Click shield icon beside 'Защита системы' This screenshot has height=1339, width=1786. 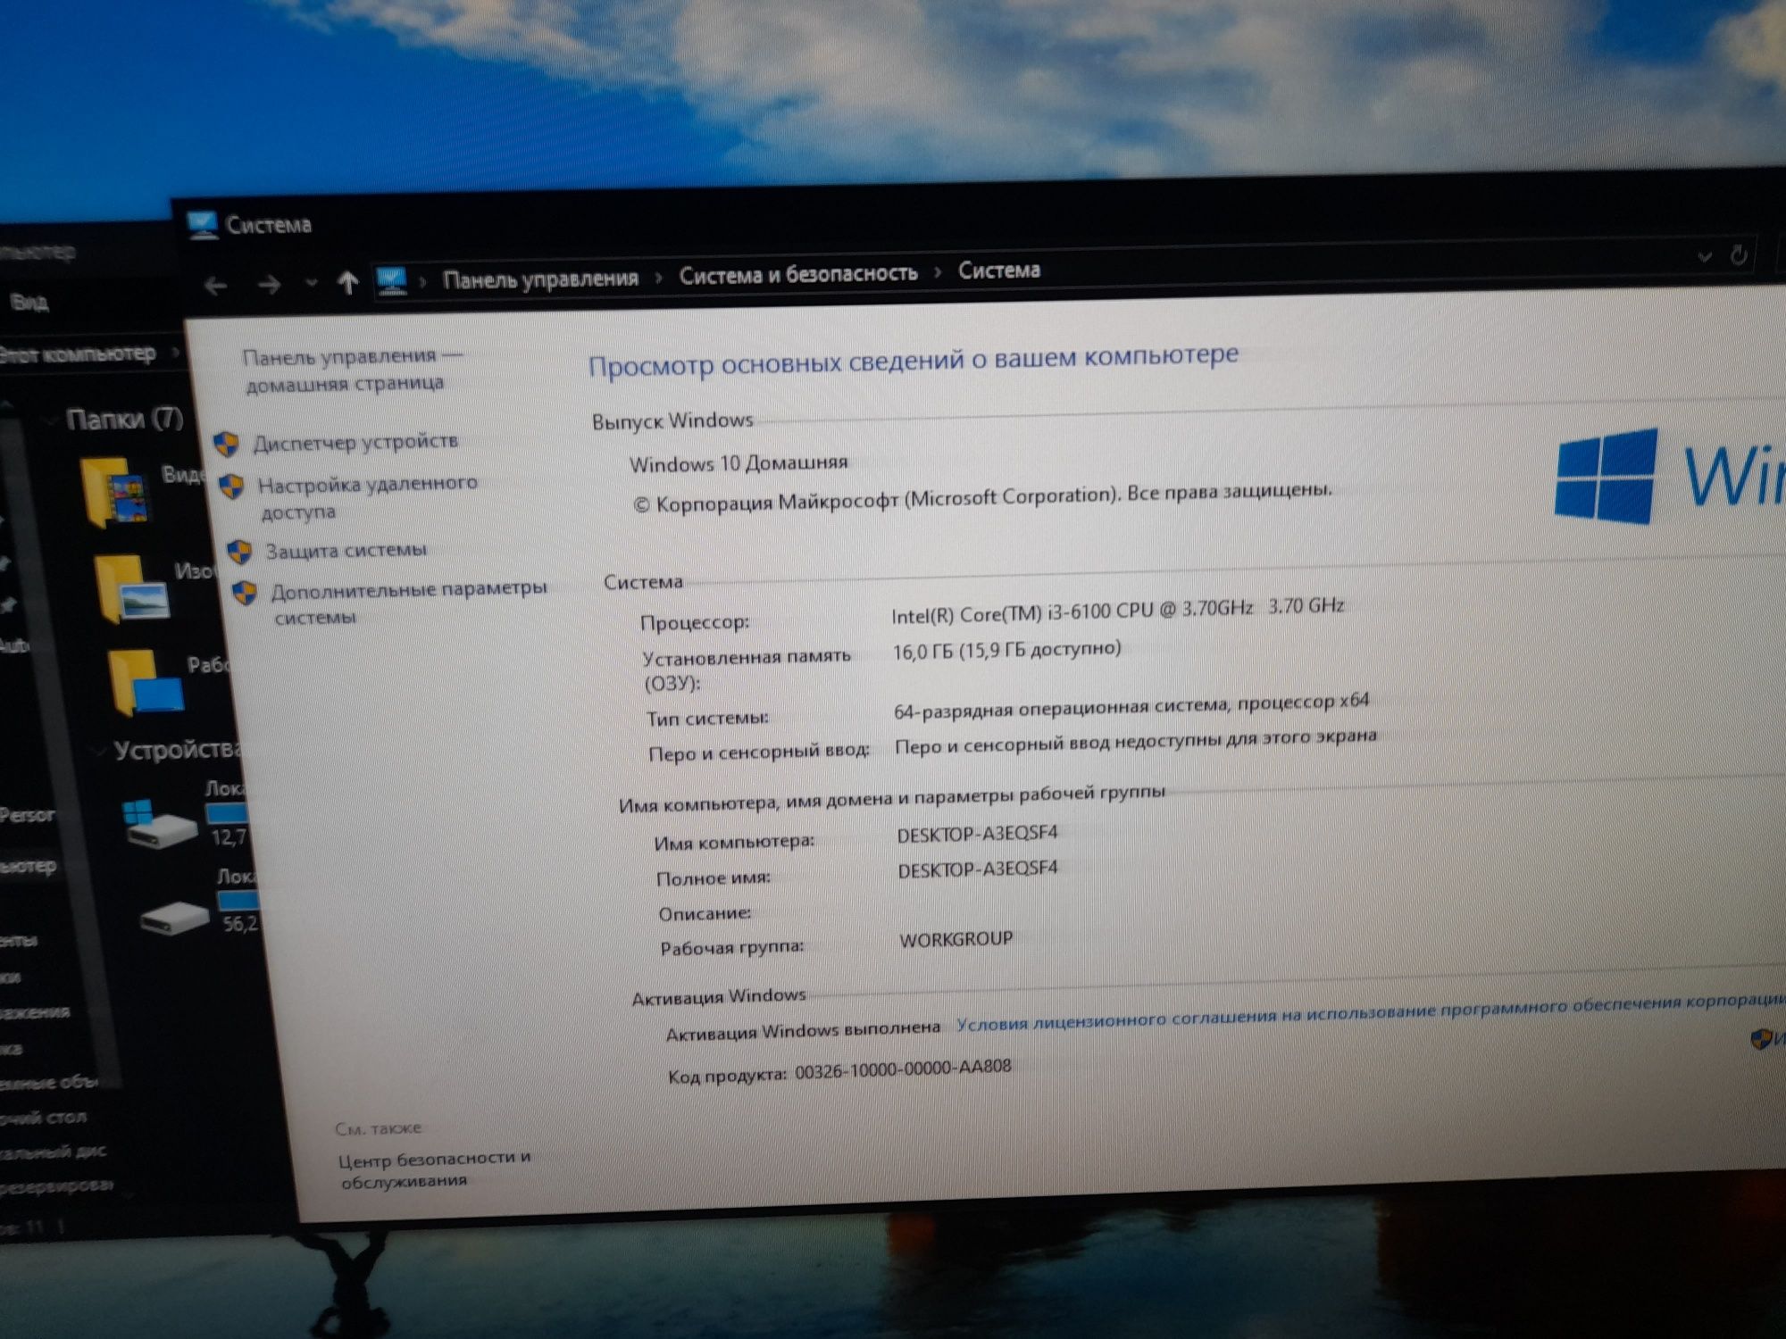[239, 552]
